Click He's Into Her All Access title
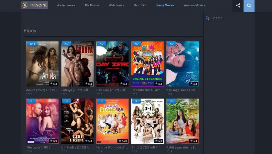 147,90
